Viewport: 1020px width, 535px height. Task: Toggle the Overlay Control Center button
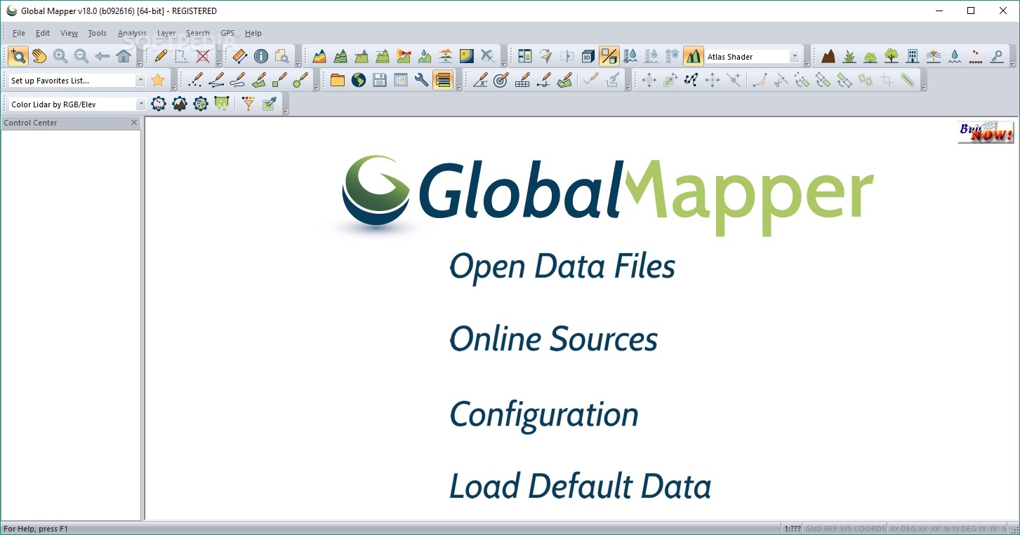coord(443,80)
